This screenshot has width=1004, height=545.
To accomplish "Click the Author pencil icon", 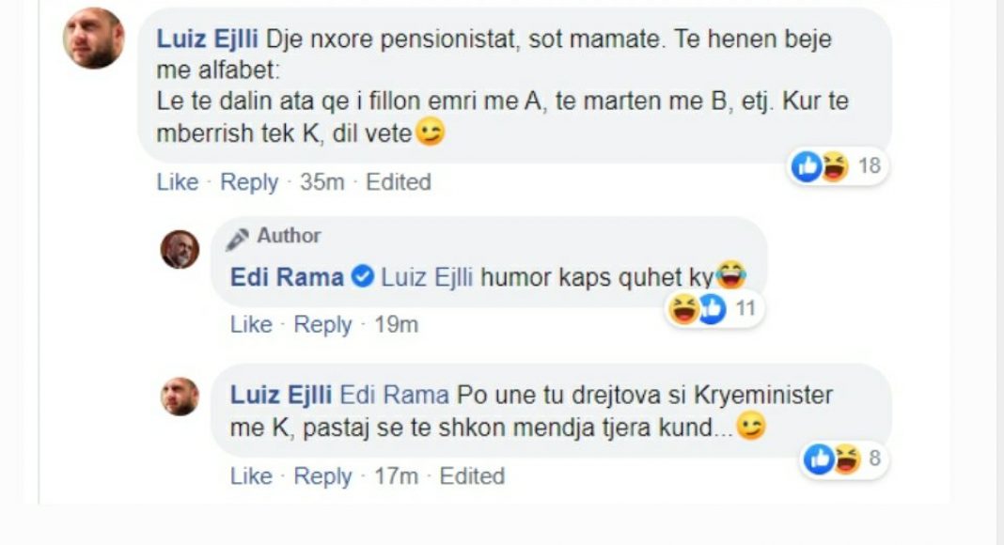I will 238,237.
